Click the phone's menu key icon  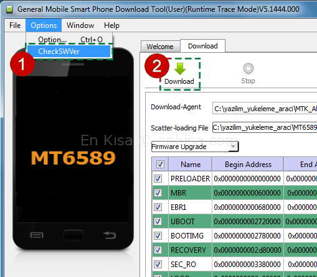pyautogui.click(x=37, y=235)
